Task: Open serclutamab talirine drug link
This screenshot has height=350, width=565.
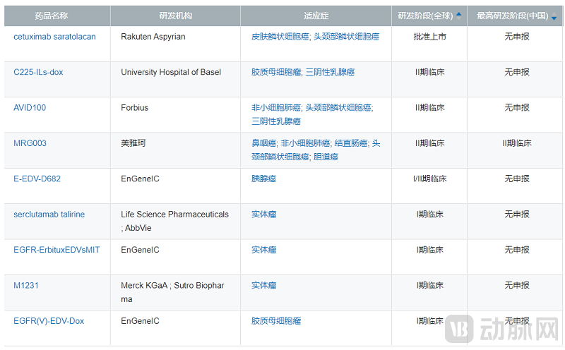Action: 49,215
